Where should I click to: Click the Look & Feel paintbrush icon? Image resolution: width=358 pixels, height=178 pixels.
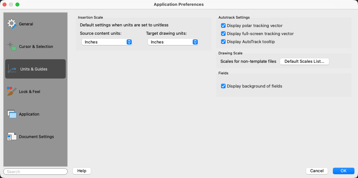[12, 91]
